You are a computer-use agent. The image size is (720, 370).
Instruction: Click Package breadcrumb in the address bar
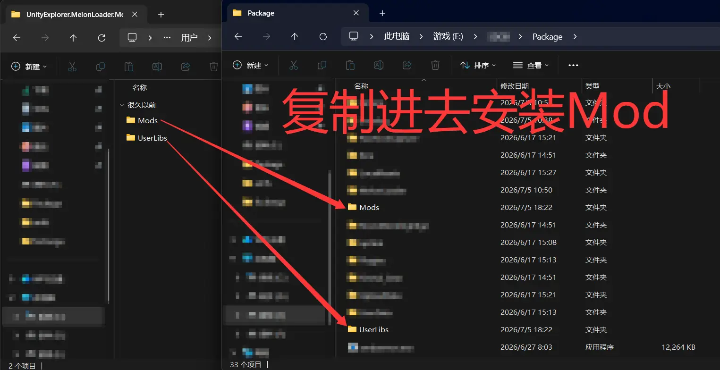point(547,36)
